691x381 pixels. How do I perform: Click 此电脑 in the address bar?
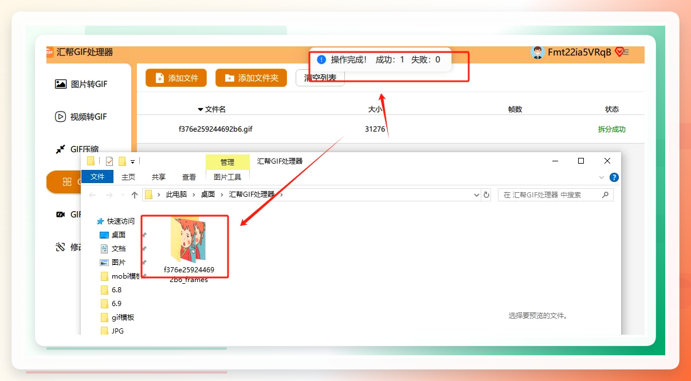click(176, 195)
